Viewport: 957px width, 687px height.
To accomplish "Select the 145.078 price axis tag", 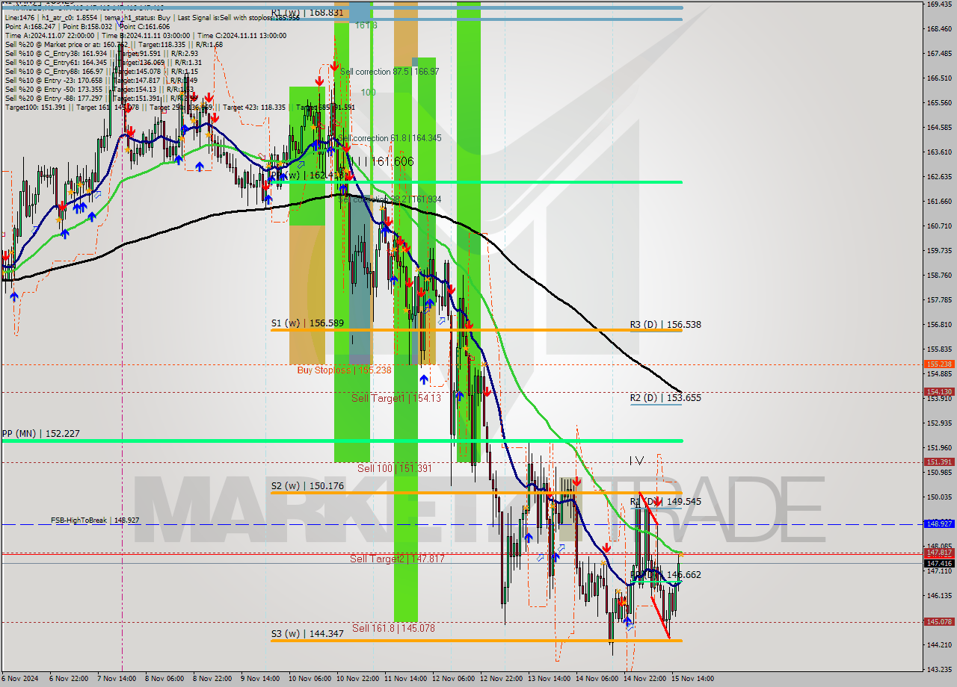I will (x=939, y=621).
